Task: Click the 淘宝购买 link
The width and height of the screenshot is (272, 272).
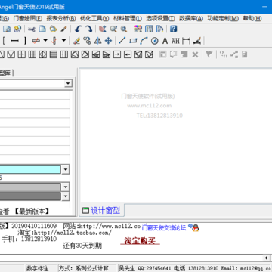Action: (140, 241)
